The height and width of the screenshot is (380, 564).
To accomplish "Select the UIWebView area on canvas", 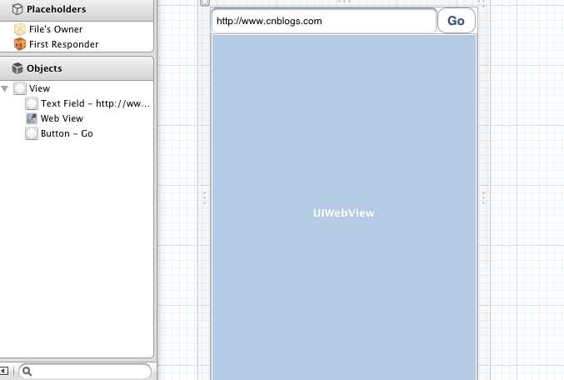I will click(x=344, y=207).
